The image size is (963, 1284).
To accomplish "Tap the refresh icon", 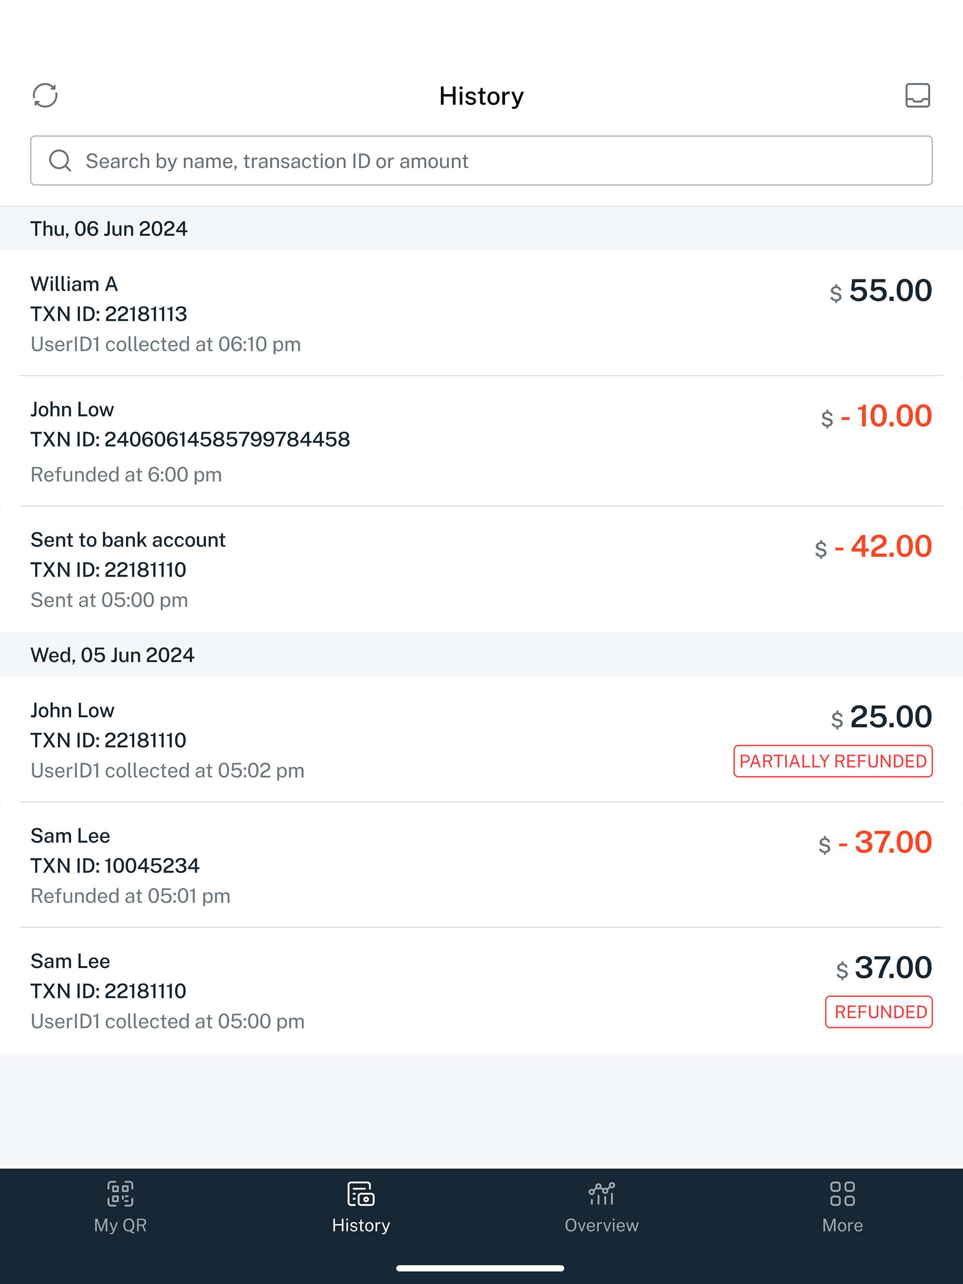I will pos(45,96).
